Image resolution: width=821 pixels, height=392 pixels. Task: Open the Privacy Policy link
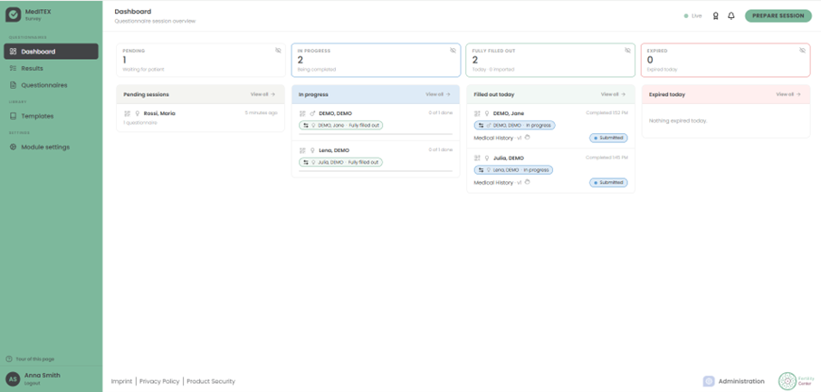(159, 381)
